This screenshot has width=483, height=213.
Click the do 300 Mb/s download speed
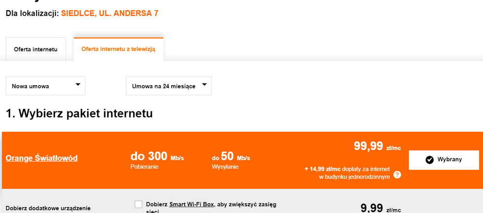pyautogui.click(x=157, y=157)
